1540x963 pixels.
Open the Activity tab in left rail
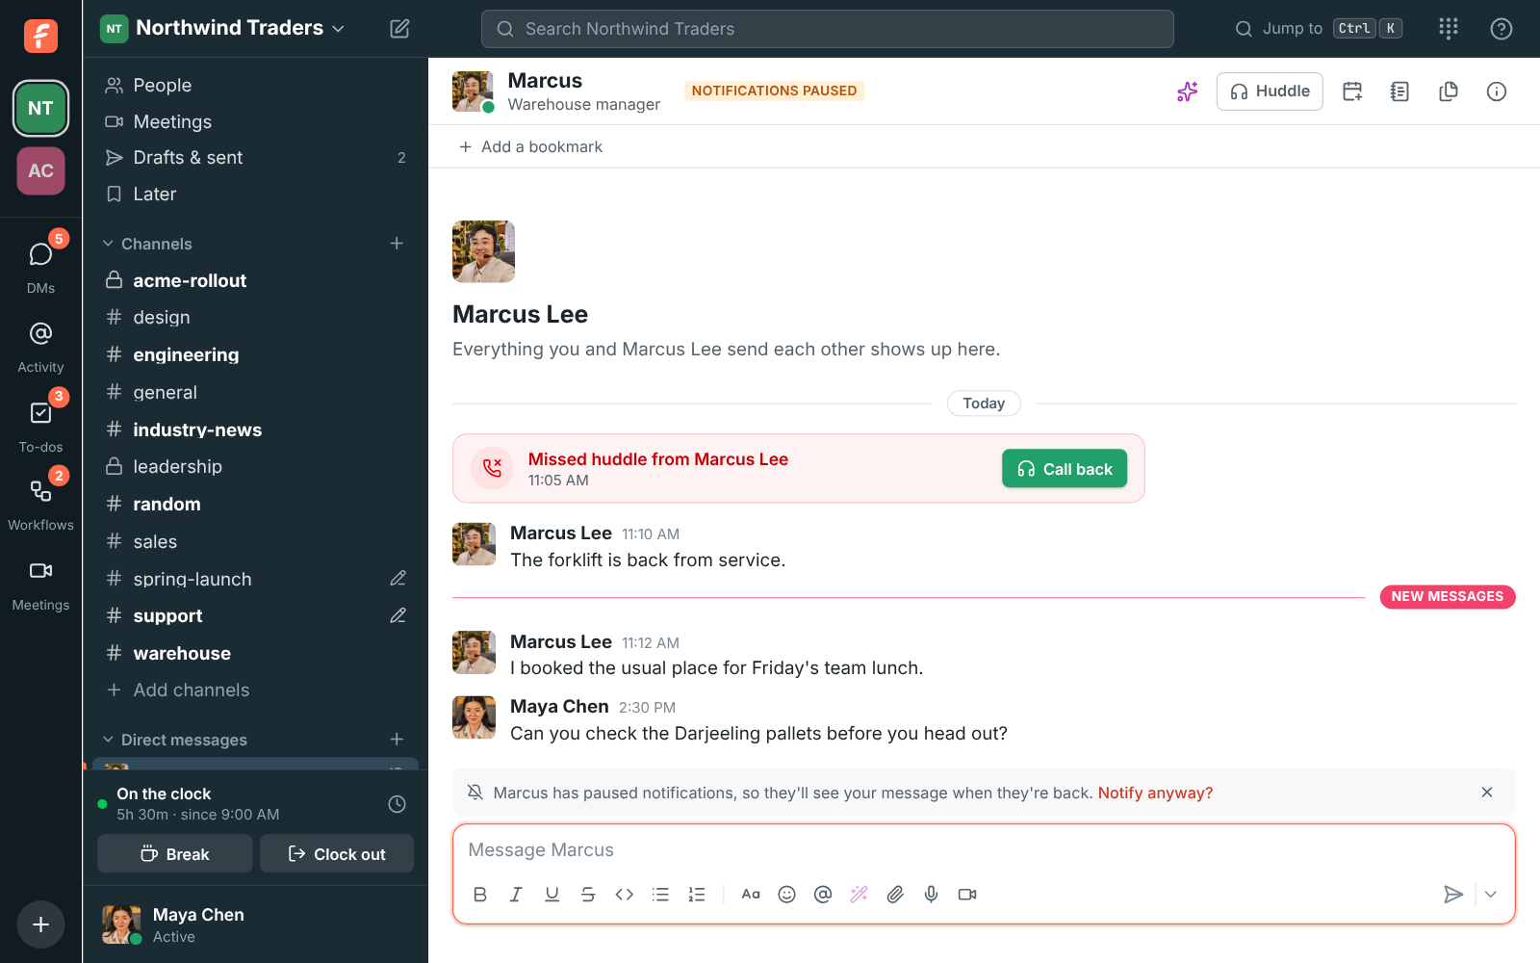(x=40, y=347)
